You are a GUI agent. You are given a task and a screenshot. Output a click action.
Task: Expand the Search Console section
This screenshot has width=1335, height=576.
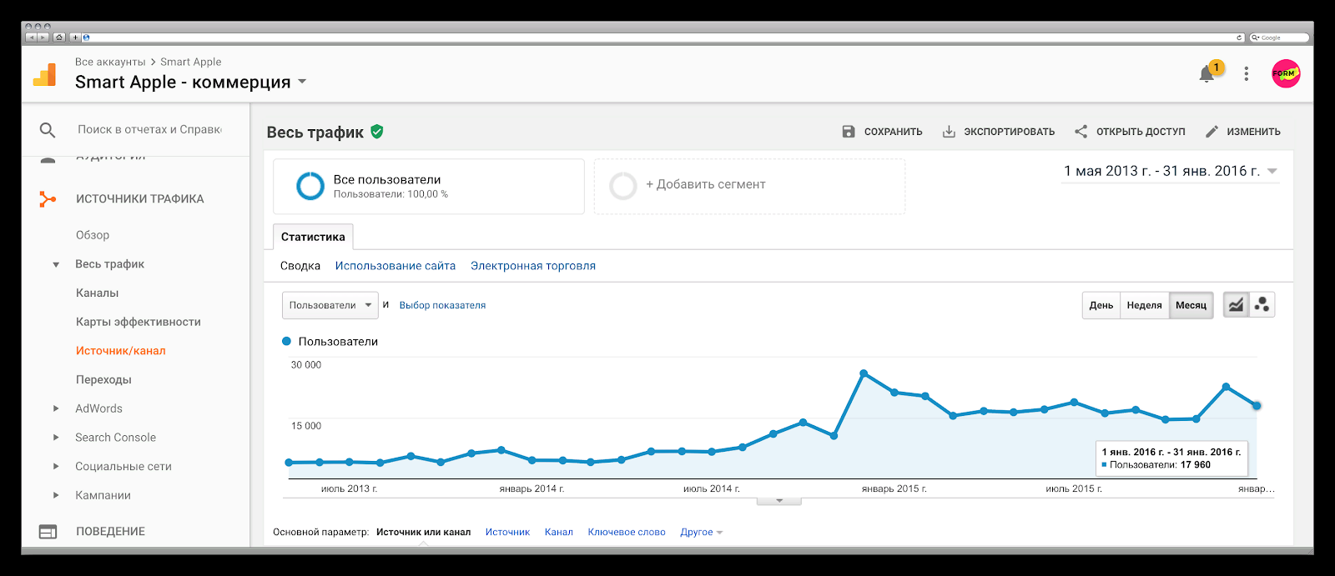click(56, 438)
